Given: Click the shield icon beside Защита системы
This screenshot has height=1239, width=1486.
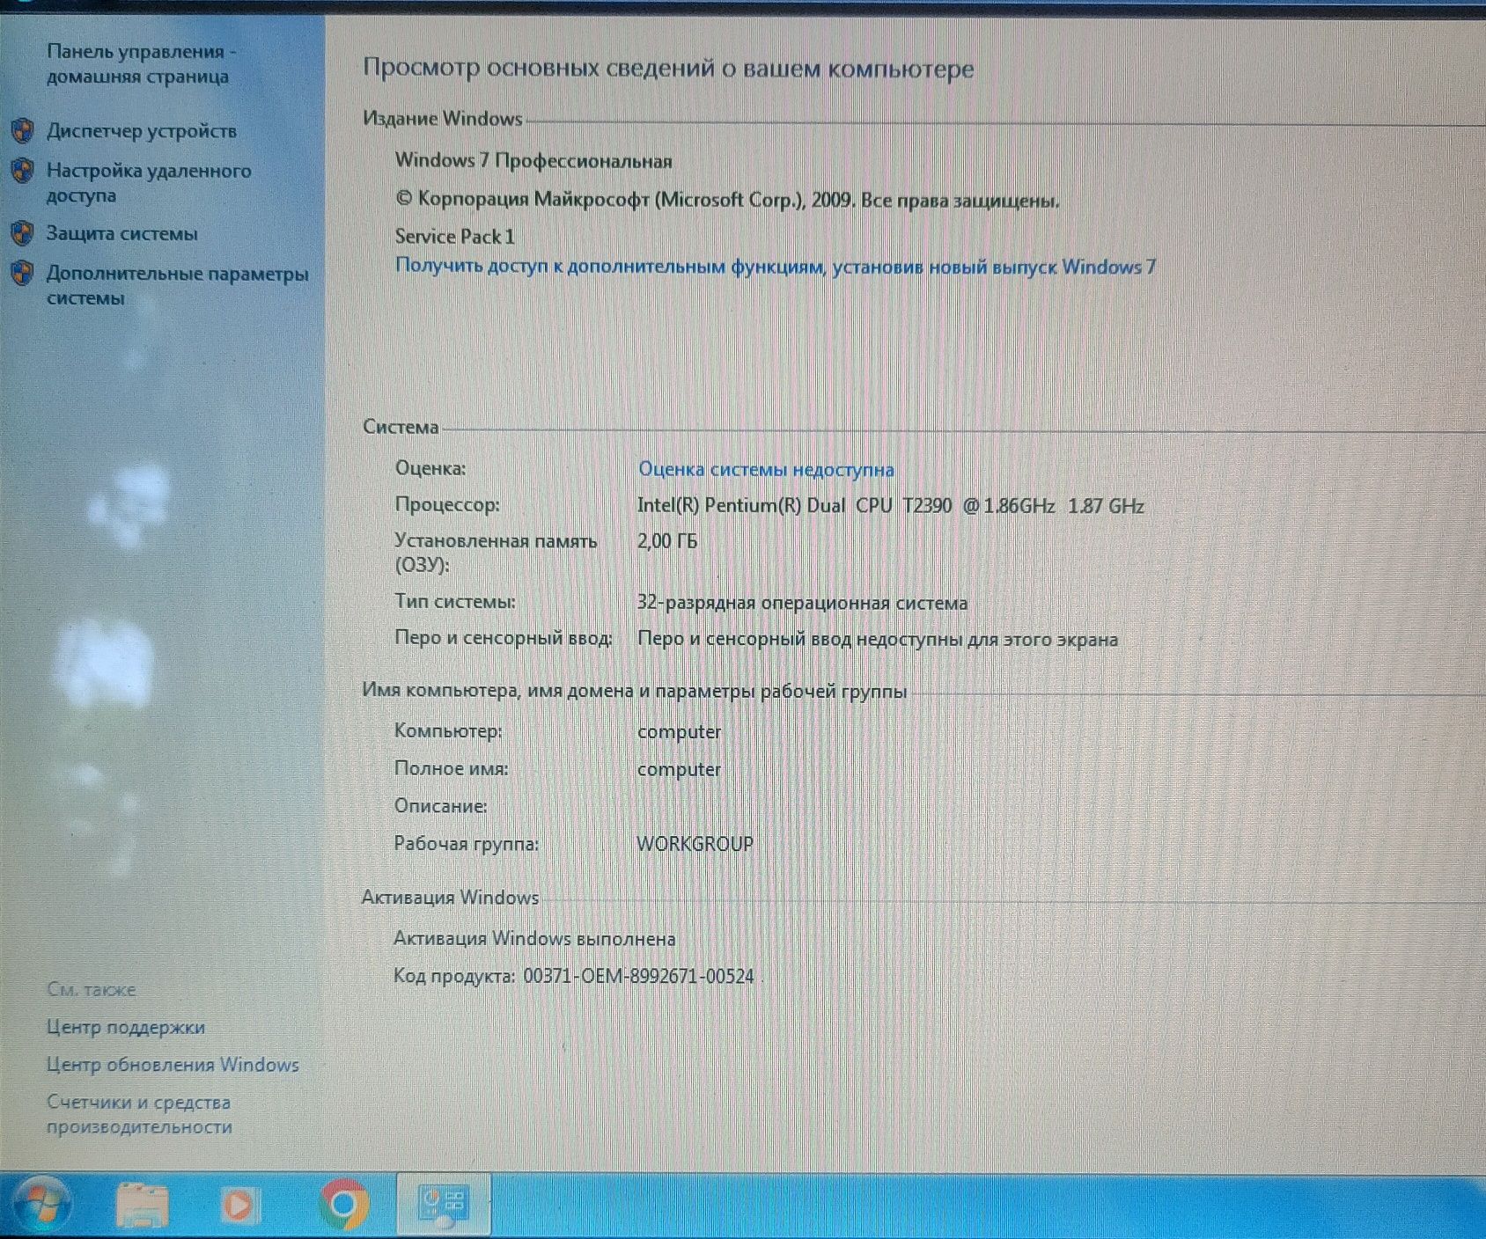Looking at the screenshot, I should tap(23, 234).
